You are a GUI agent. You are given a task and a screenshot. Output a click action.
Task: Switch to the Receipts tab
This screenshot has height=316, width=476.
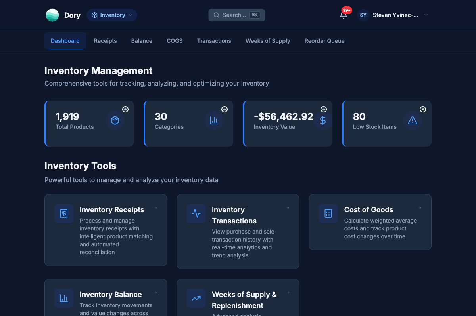tap(106, 41)
